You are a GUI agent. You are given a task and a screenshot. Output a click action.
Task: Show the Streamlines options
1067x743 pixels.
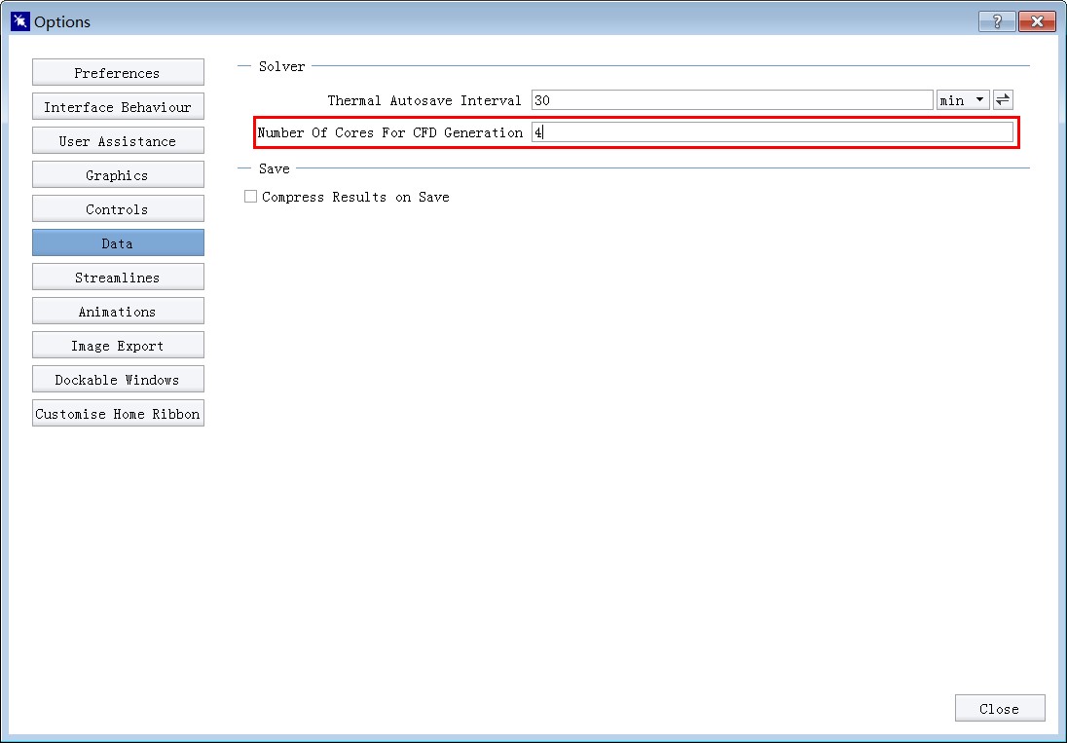point(118,278)
